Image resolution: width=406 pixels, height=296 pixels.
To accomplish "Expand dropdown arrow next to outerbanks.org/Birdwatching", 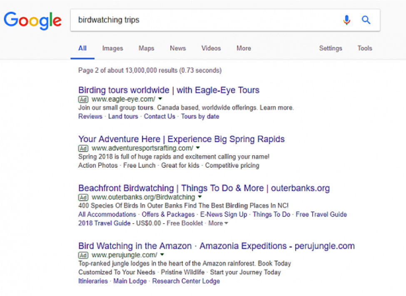I will (199, 197).
